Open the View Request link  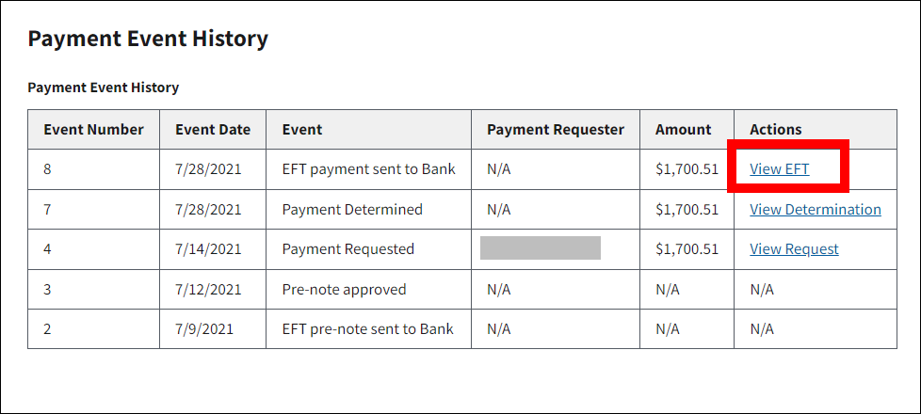click(794, 249)
